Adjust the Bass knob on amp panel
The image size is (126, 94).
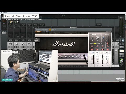point(62,56)
